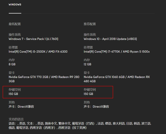Select the Intel i7-4770K processor text
The height and width of the screenshot is (134, 166).
pyautogui.click(x=117, y=52)
